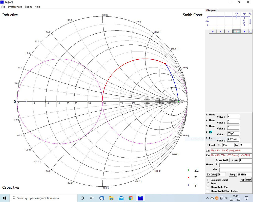The height and width of the screenshot is (202, 253).
Task: Open the Windows Start menu
Action: click(5, 198)
